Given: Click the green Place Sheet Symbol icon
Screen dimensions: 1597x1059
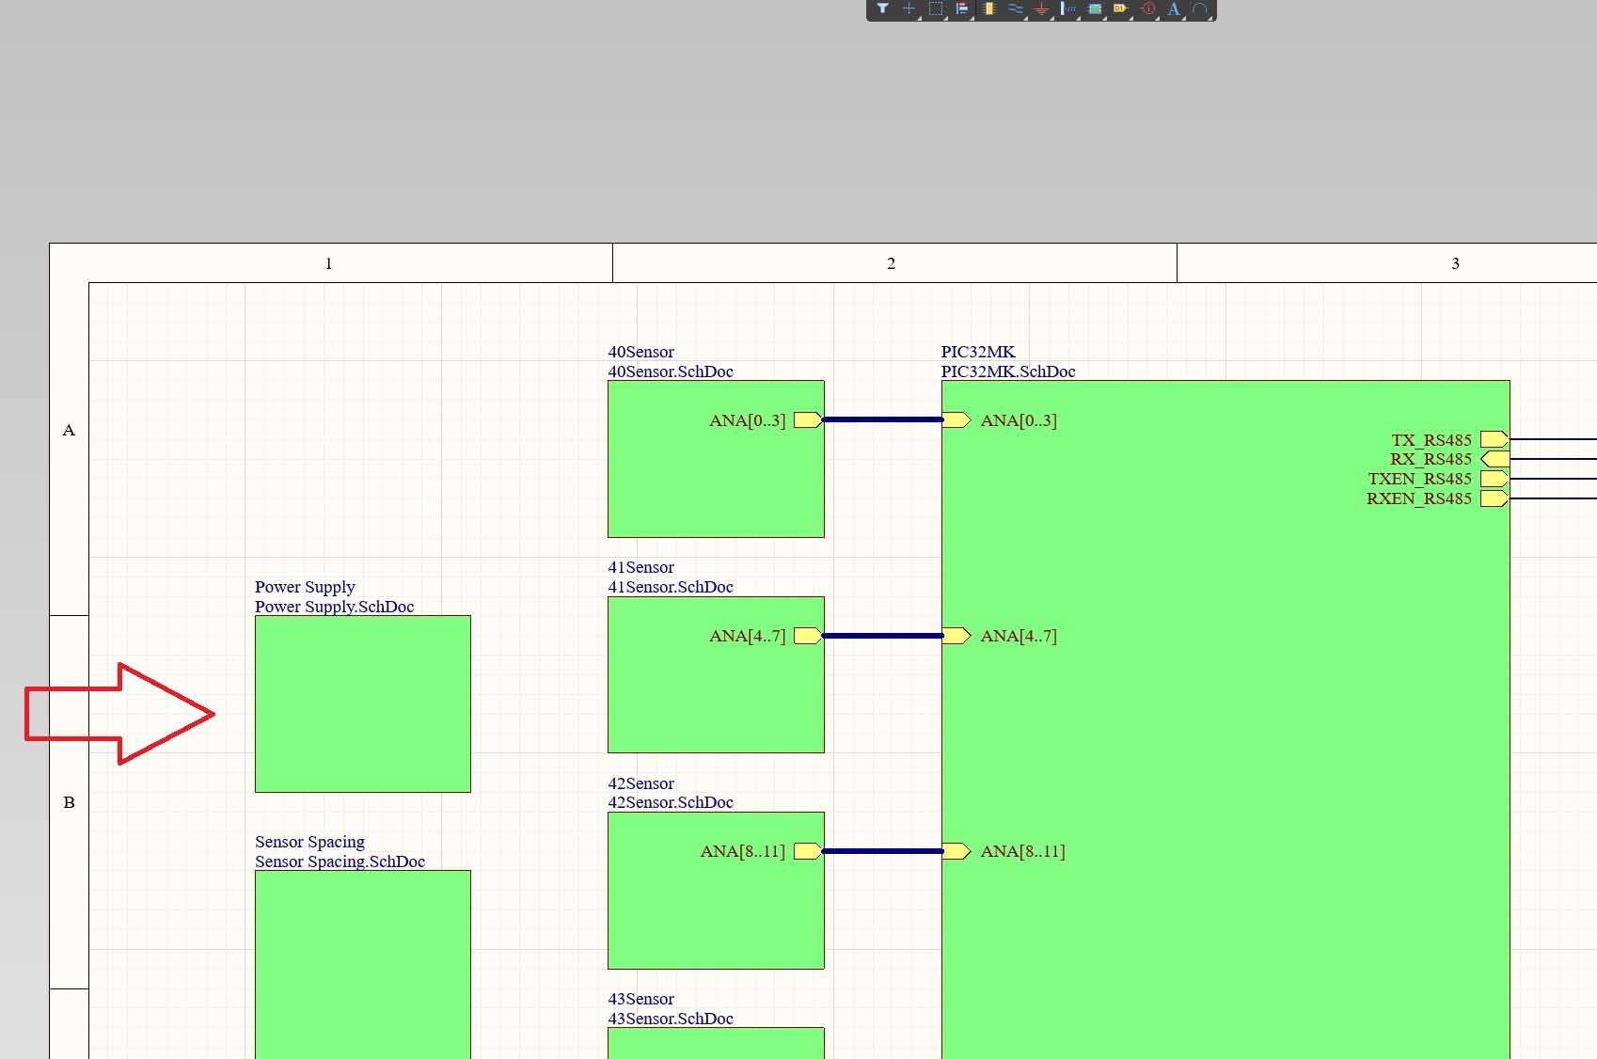Looking at the screenshot, I should pos(1094,8).
